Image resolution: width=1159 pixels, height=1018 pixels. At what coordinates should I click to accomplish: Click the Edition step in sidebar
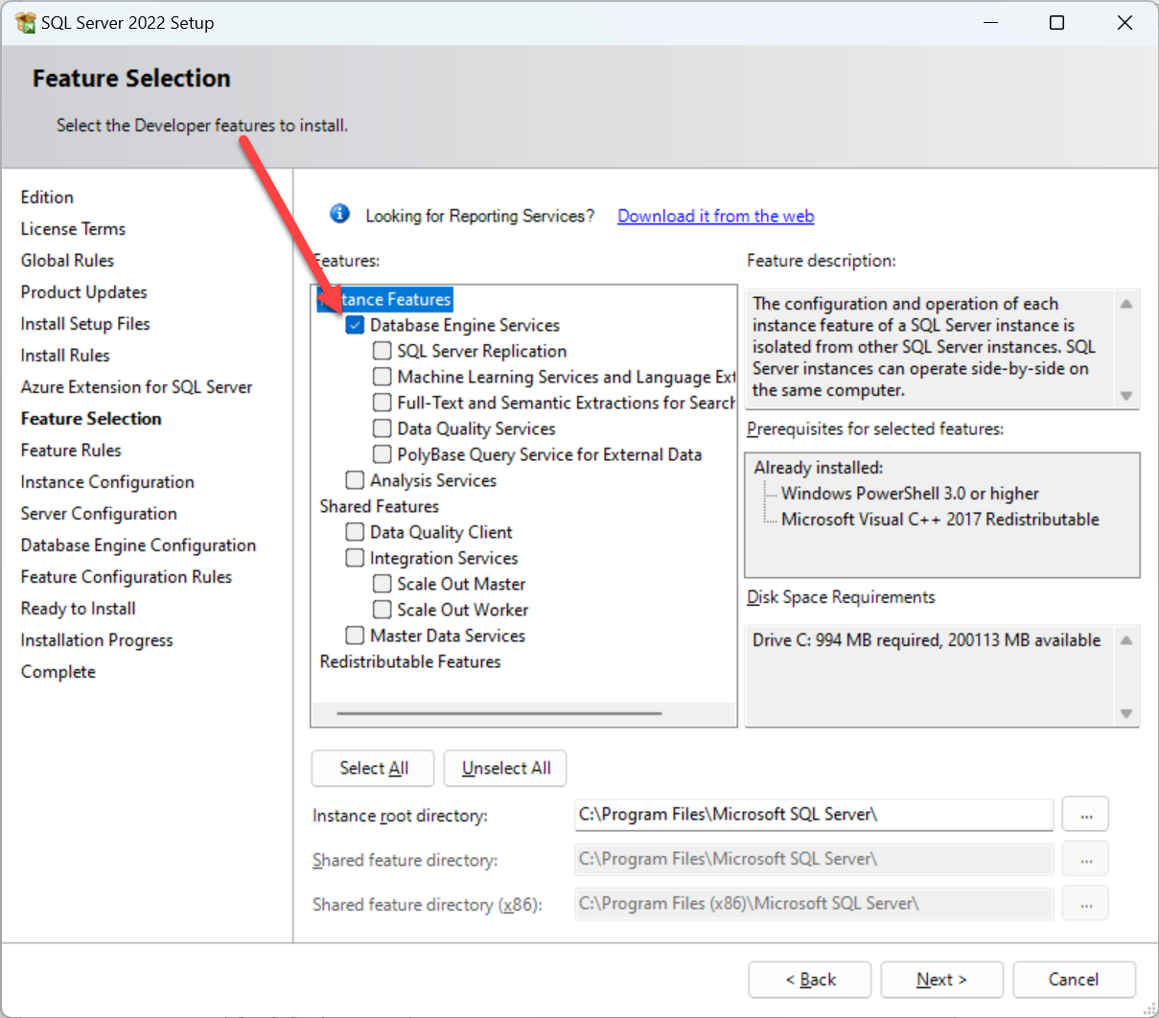[47, 197]
